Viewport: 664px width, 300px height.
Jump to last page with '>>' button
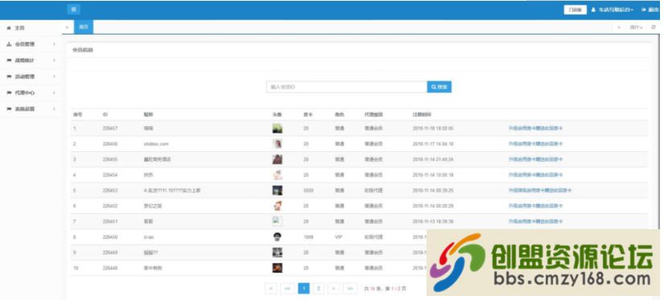[x=350, y=289]
